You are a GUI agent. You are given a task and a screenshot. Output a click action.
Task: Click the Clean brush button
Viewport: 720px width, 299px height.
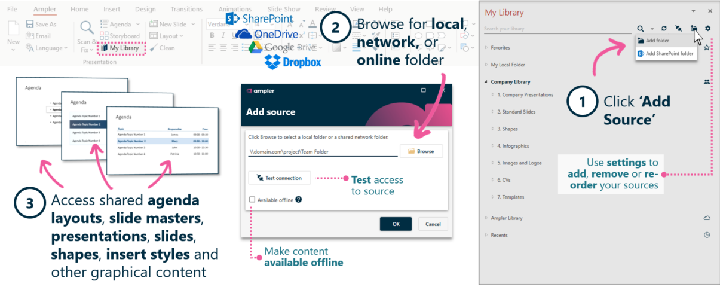[163, 48]
